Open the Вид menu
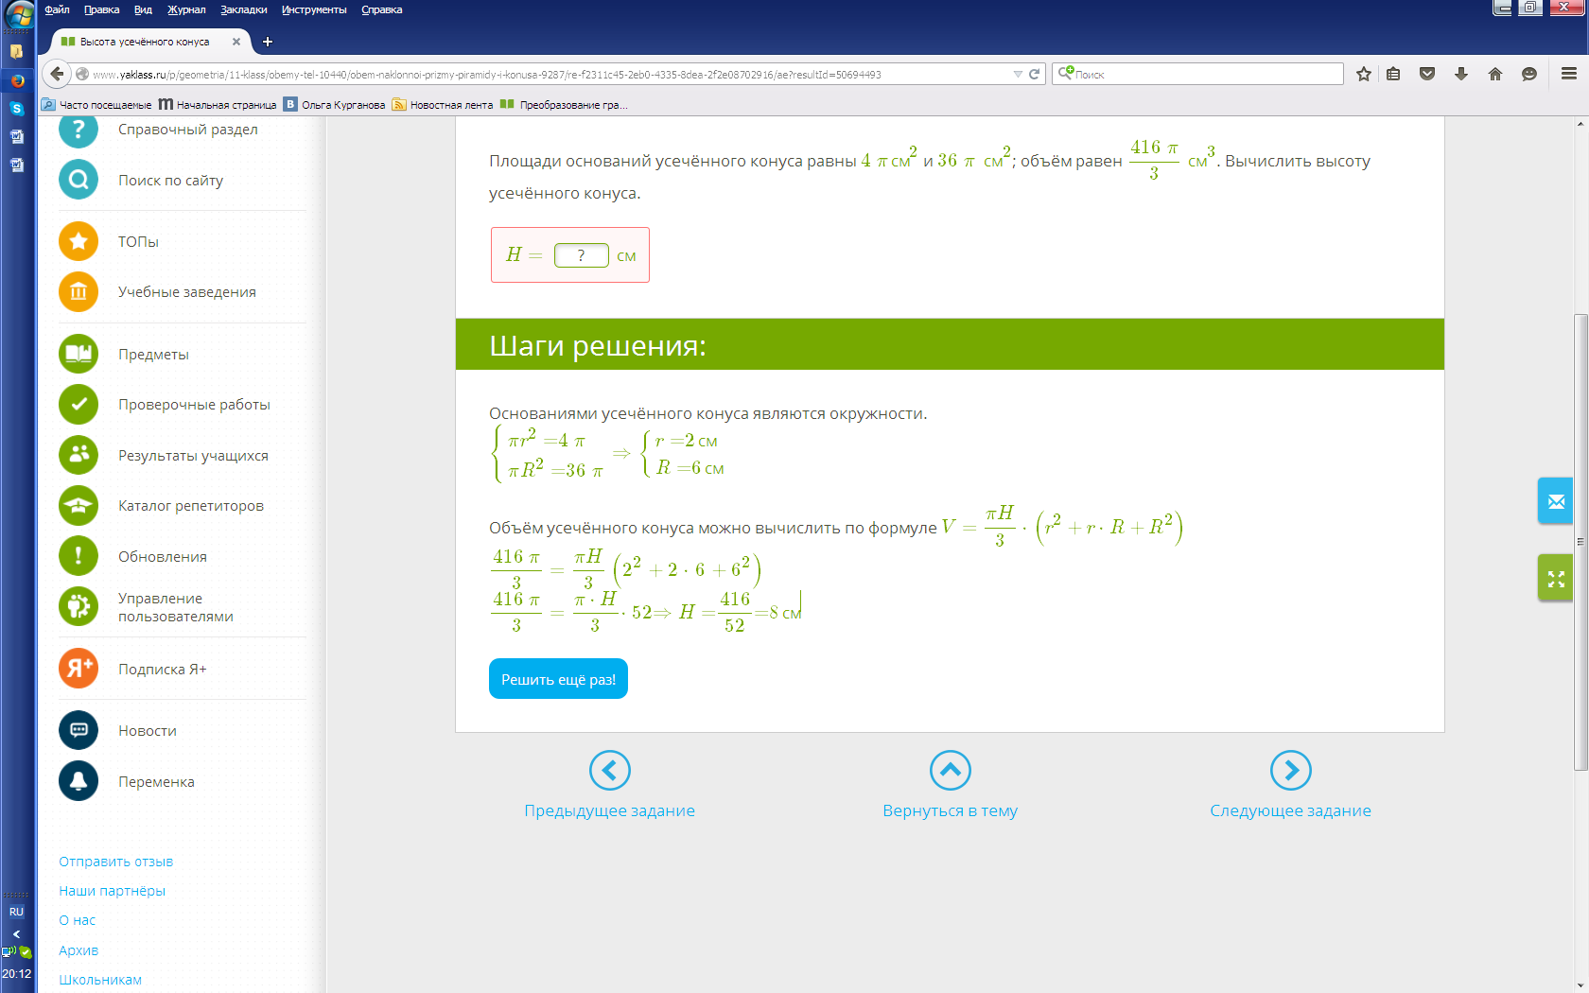This screenshot has width=1589, height=993. coord(143,9)
